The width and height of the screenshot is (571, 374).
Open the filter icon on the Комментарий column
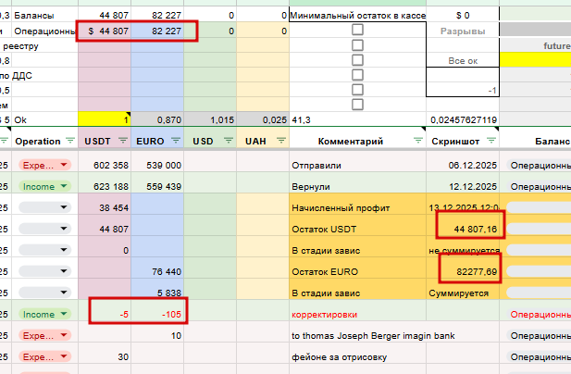[x=418, y=141]
